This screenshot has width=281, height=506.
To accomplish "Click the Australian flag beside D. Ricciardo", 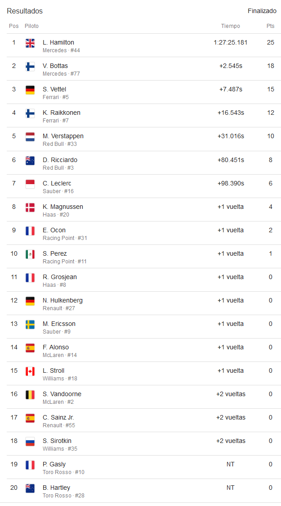I will [x=30, y=160].
